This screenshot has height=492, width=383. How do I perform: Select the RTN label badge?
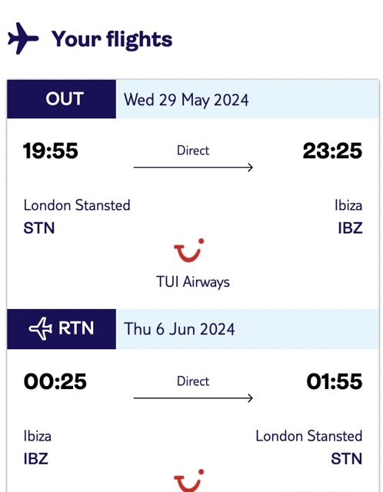tap(62, 329)
